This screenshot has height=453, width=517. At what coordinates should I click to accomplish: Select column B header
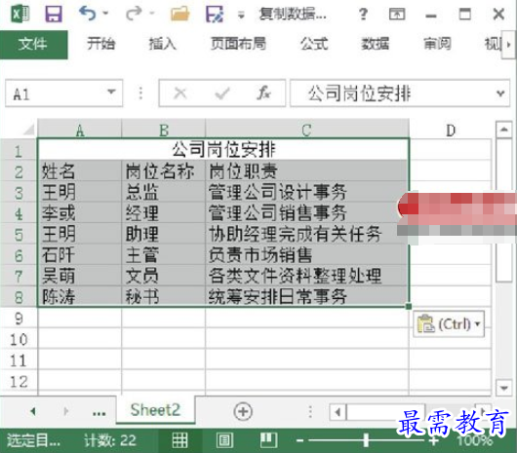[x=164, y=130]
